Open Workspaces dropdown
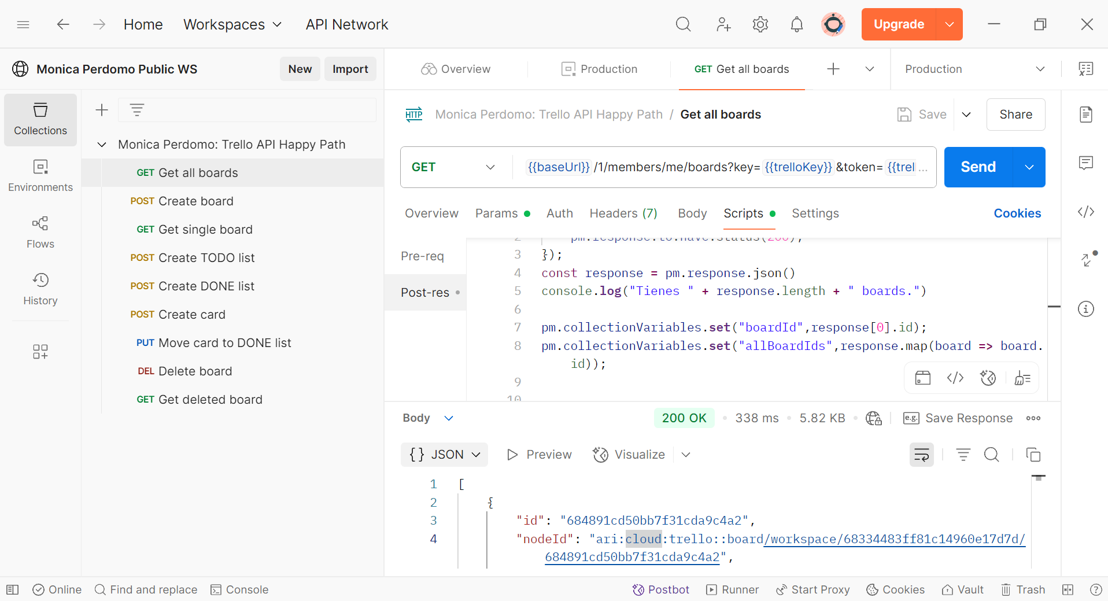The width and height of the screenshot is (1108, 601). 232,24
